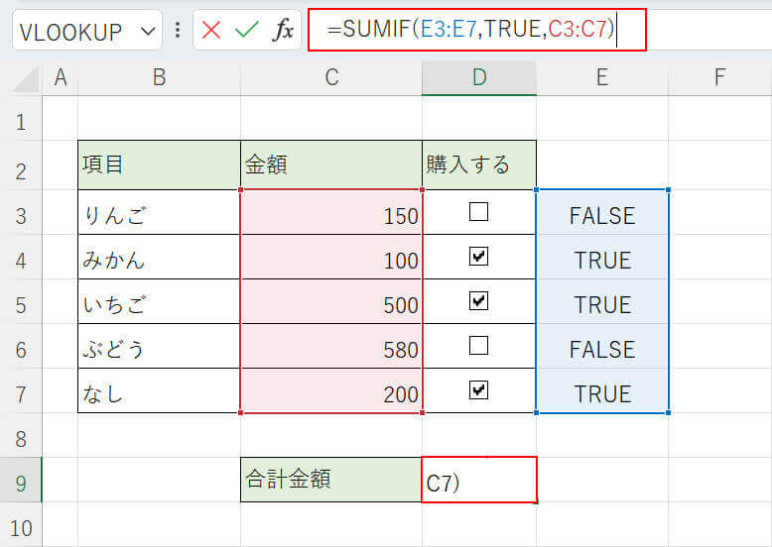
Task: Uncheck the みかん purchase checkbox
Action: (x=479, y=257)
